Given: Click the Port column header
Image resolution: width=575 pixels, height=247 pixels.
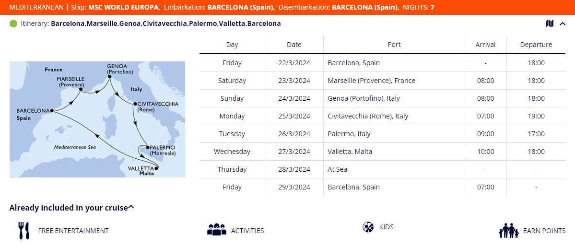Looking at the screenshot, I should [394, 45].
